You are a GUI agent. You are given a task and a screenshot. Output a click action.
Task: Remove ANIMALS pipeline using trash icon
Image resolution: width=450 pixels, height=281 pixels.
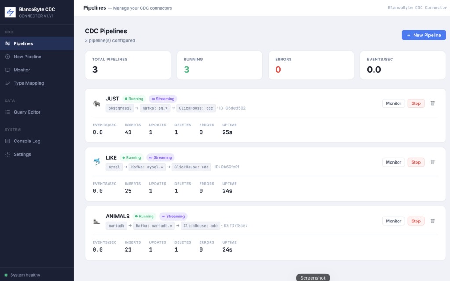[432, 221]
